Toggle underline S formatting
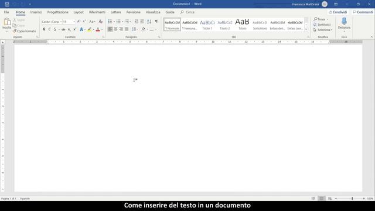The height and width of the screenshot is (211, 375). tap(55, 29)
